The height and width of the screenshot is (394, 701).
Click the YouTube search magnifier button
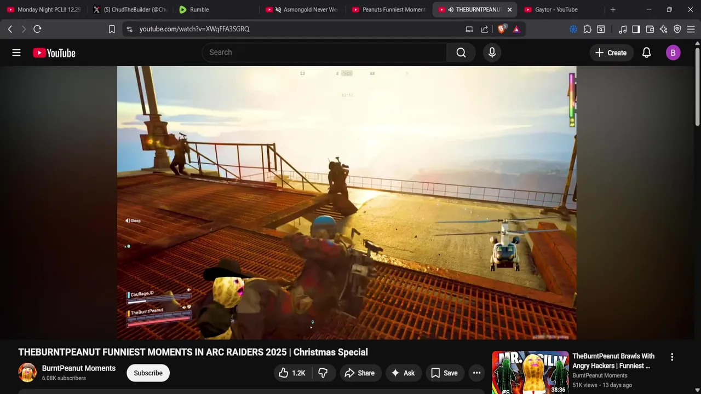pos(461,53)
